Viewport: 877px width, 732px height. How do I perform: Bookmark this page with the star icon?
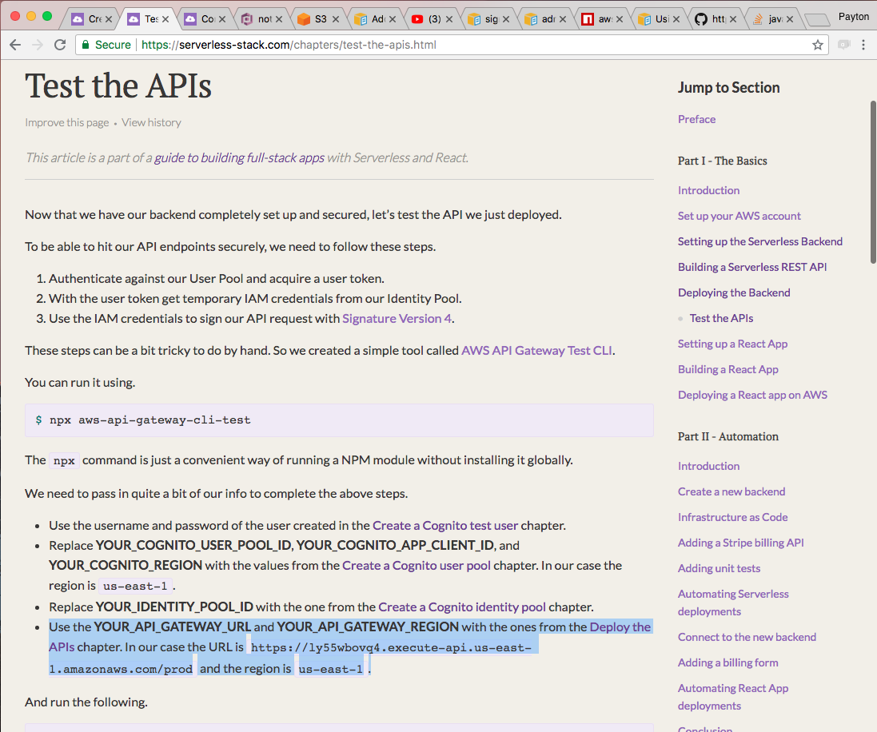[x=818, y=45]
